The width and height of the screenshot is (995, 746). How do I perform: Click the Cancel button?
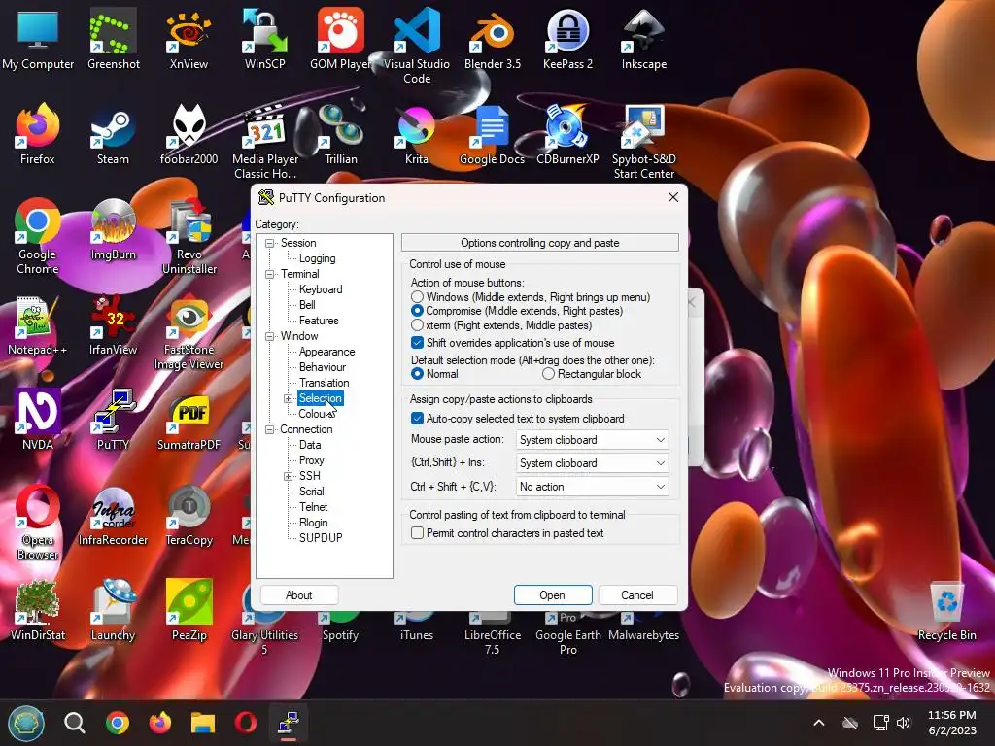[x=637, y=595]
